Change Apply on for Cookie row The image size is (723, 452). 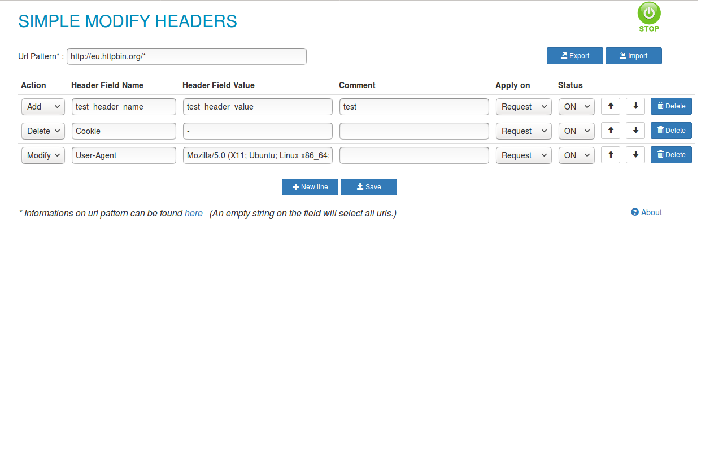pyautogui.click(x=524, y=131)
